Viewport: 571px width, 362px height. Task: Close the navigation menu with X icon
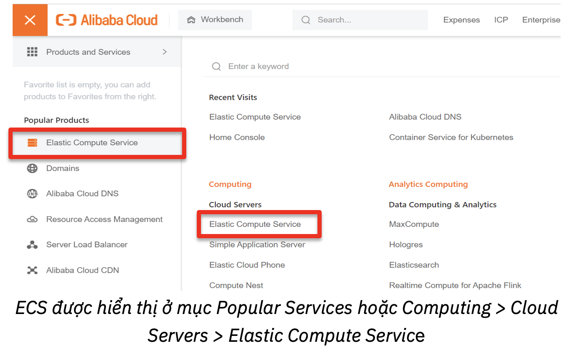pos(30,20)
